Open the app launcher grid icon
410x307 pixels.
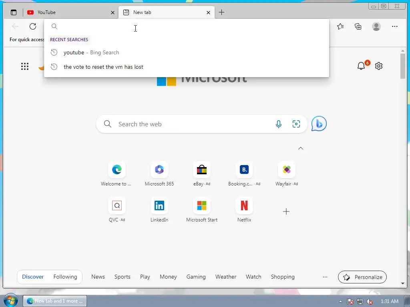tap(25, 66)
